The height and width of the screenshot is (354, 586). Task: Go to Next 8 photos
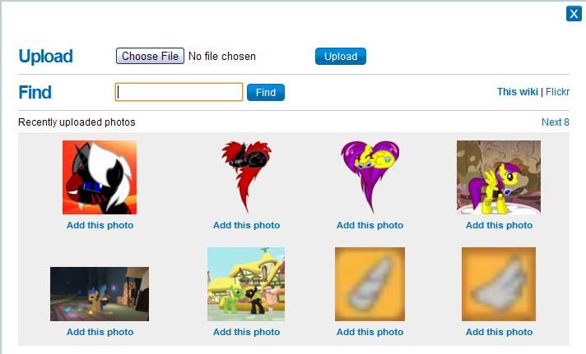click(556, 122)
